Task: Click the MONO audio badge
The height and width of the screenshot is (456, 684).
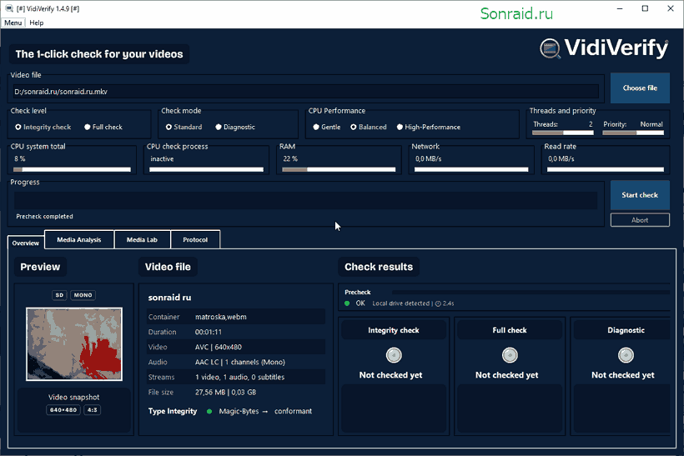Action: point(83,295)
